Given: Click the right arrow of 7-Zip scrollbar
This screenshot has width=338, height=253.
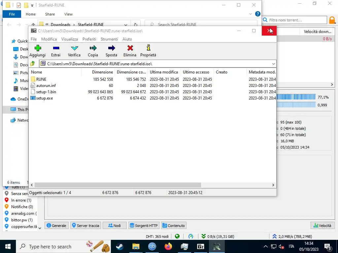Looking at the screenshot, I should [273, 185].
